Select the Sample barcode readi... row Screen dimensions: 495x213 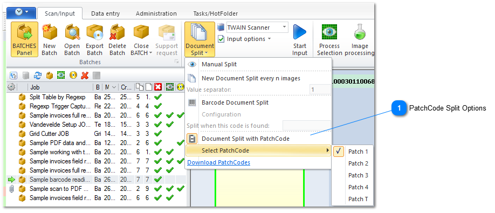pos(97,180)
